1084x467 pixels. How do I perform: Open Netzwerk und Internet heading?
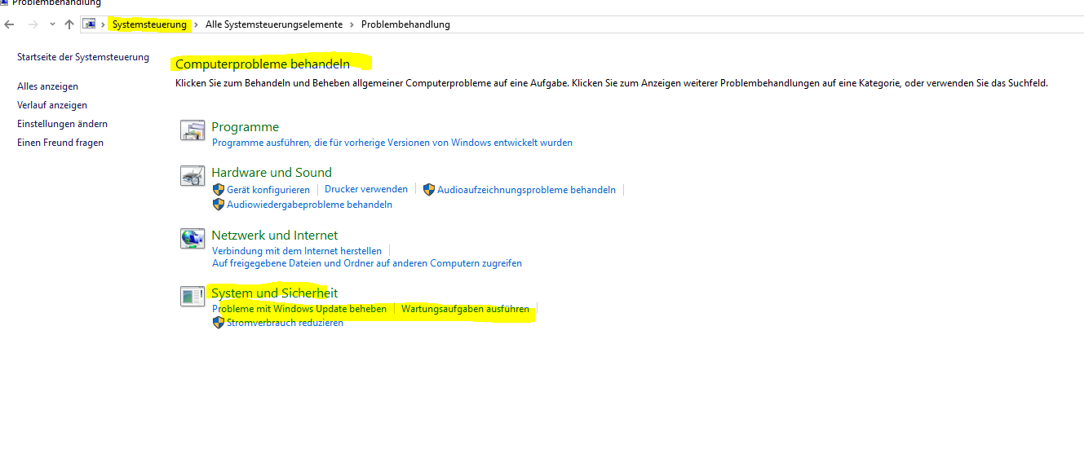[274, 236]
